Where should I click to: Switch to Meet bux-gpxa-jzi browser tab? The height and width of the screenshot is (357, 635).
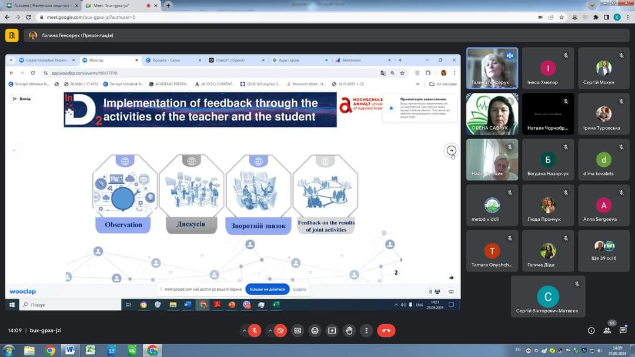click(121, 6)
